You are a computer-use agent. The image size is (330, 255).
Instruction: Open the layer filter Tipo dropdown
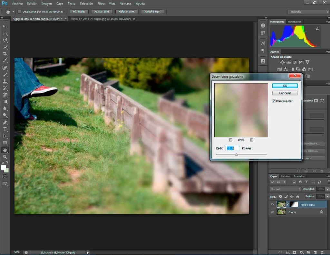(278, 182)
